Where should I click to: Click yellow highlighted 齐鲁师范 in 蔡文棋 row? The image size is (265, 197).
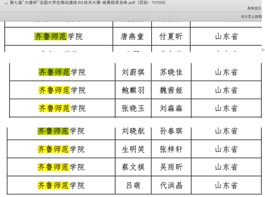[x=53, y=167]
